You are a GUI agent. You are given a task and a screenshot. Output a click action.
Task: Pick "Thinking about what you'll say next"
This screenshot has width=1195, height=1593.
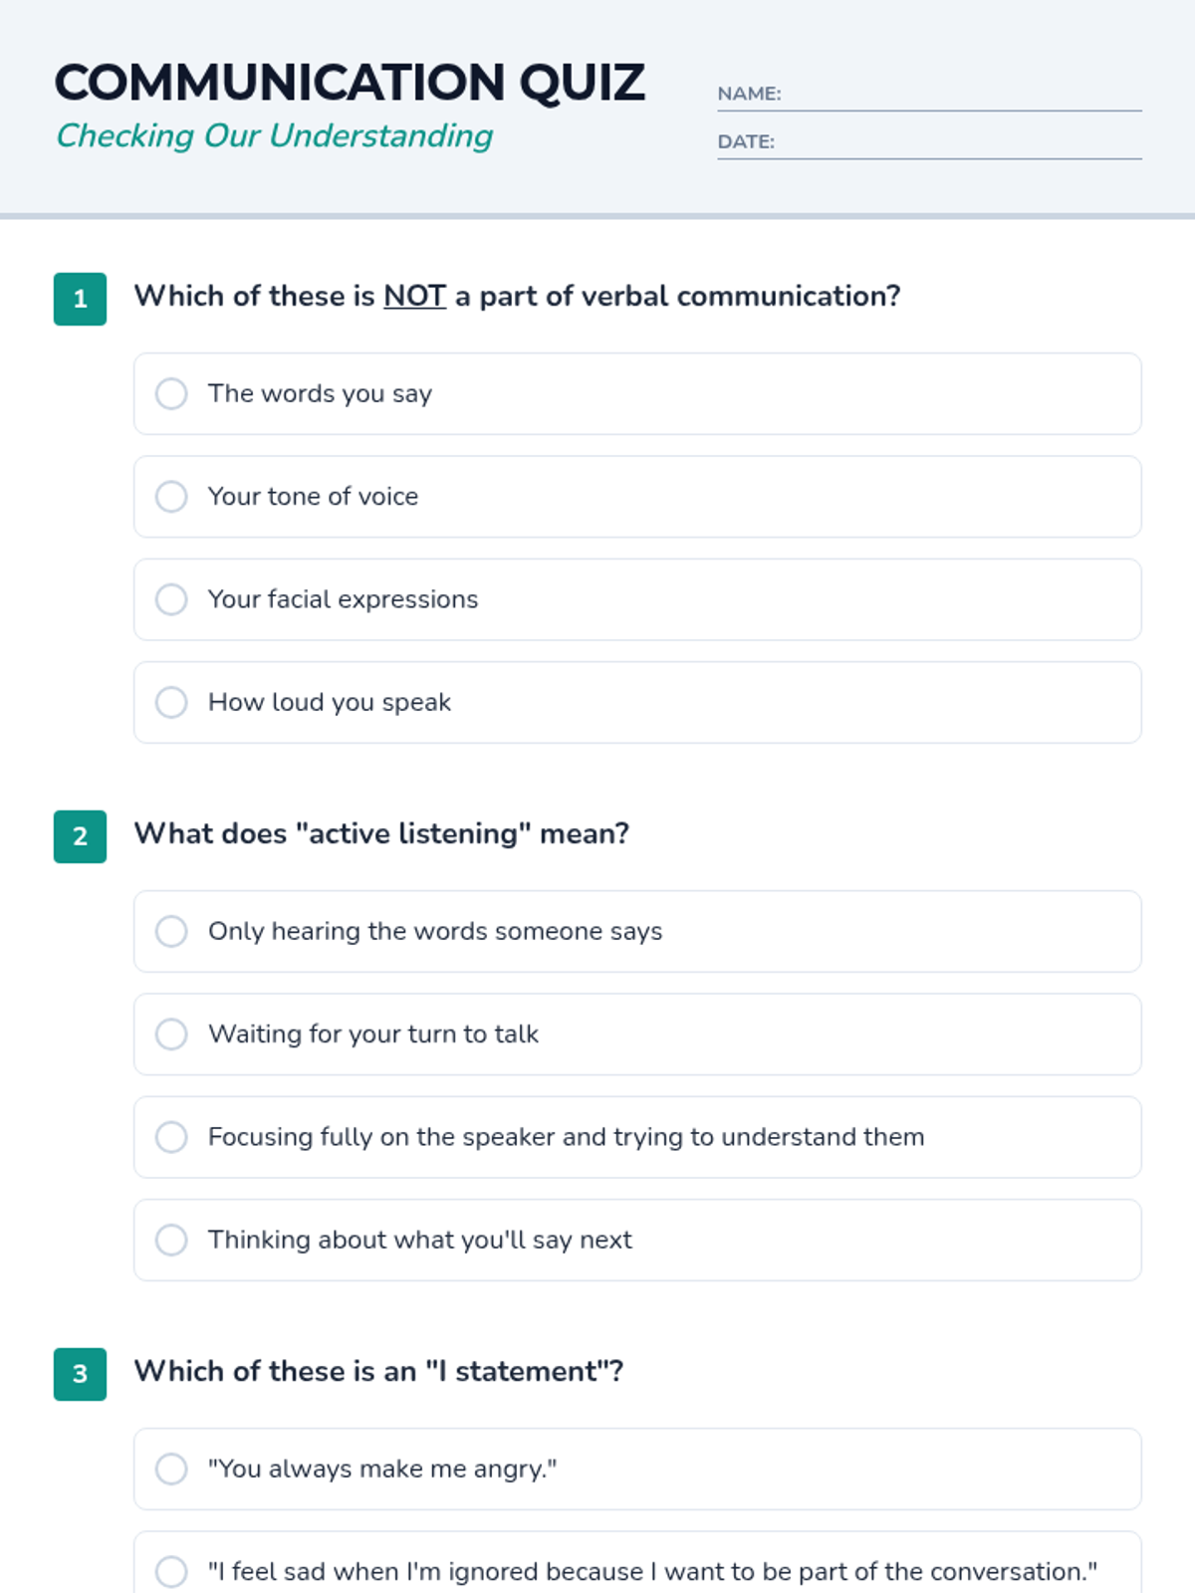pos(171,1240)
